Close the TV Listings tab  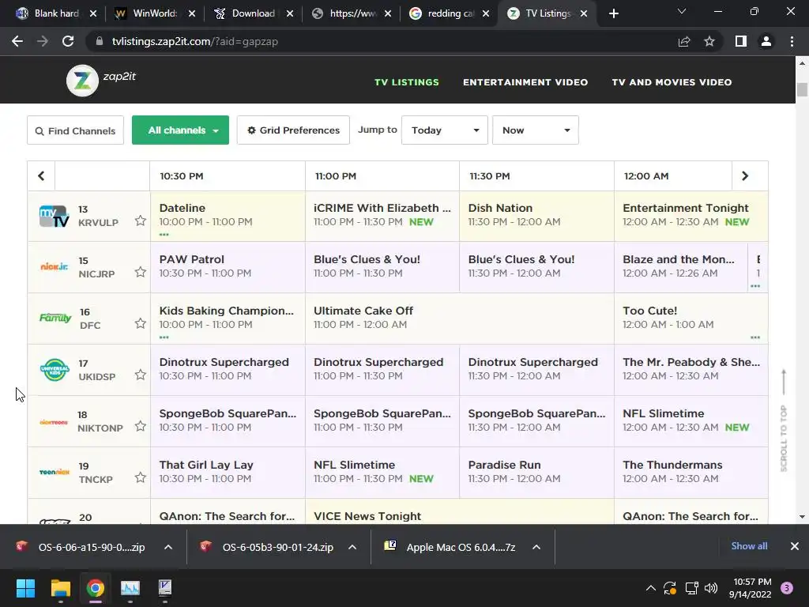tap(584, 13)
